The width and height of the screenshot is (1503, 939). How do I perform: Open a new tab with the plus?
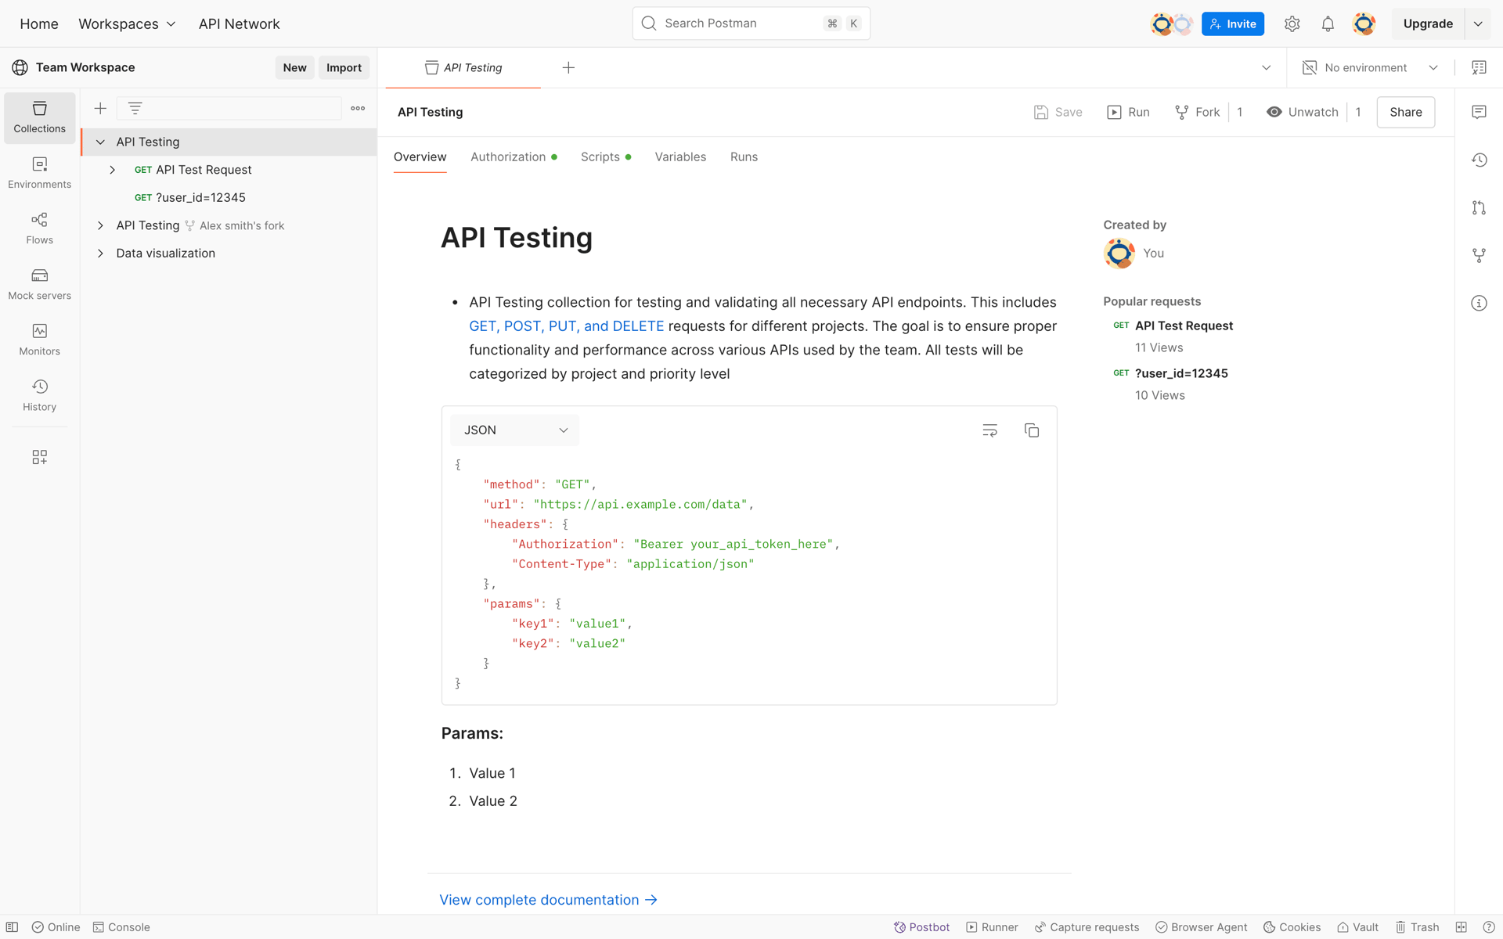568,68
